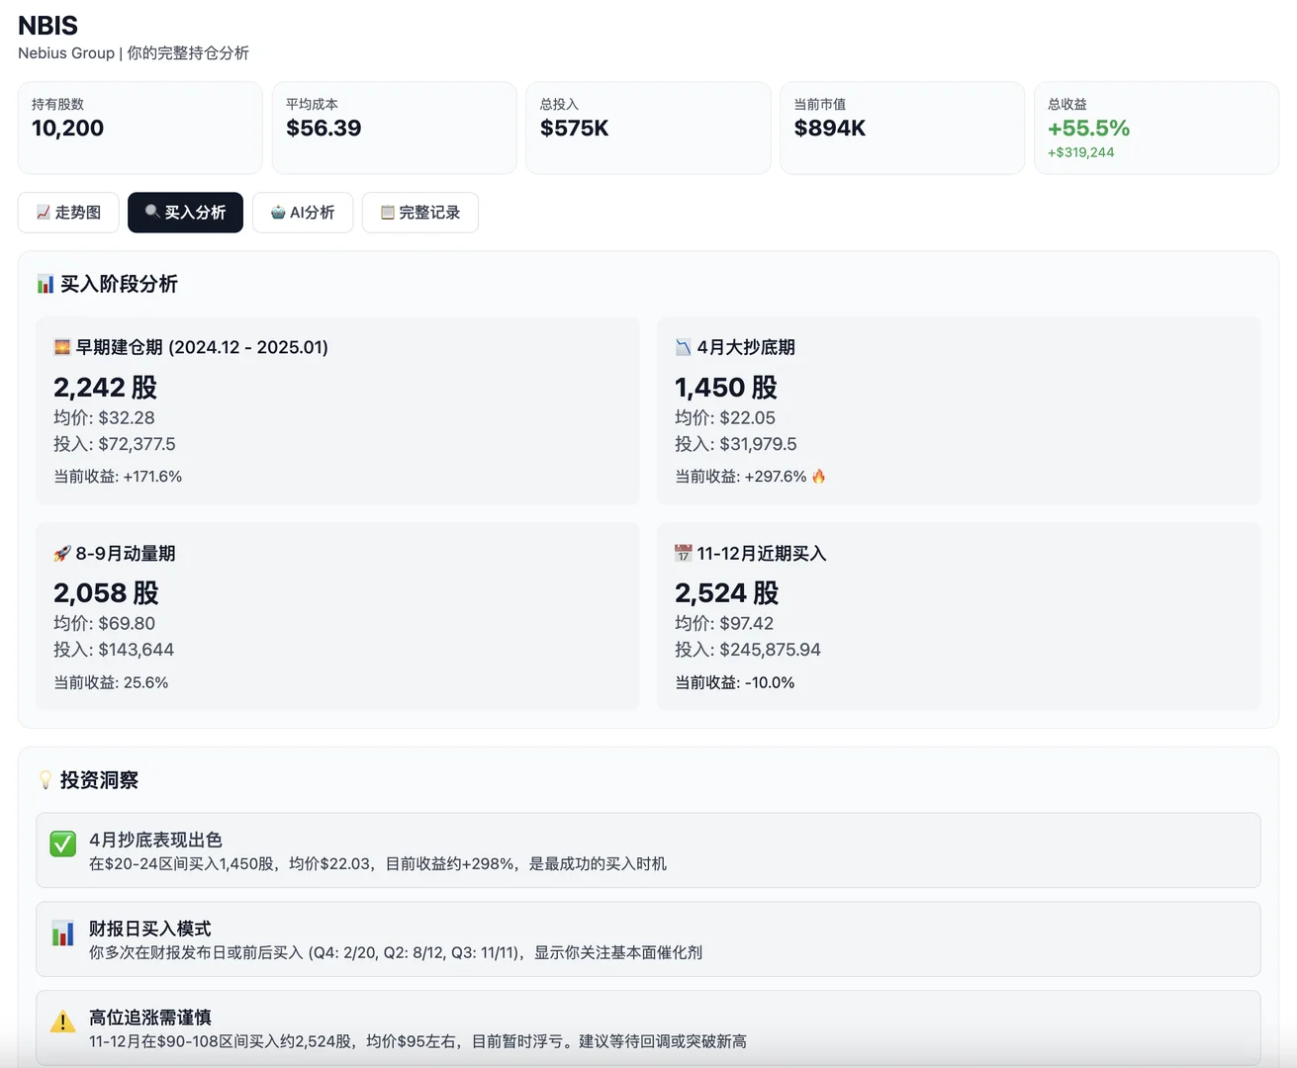
Task: Click the insight title 高位追涨需谨慎
Action: point(150,1019)
